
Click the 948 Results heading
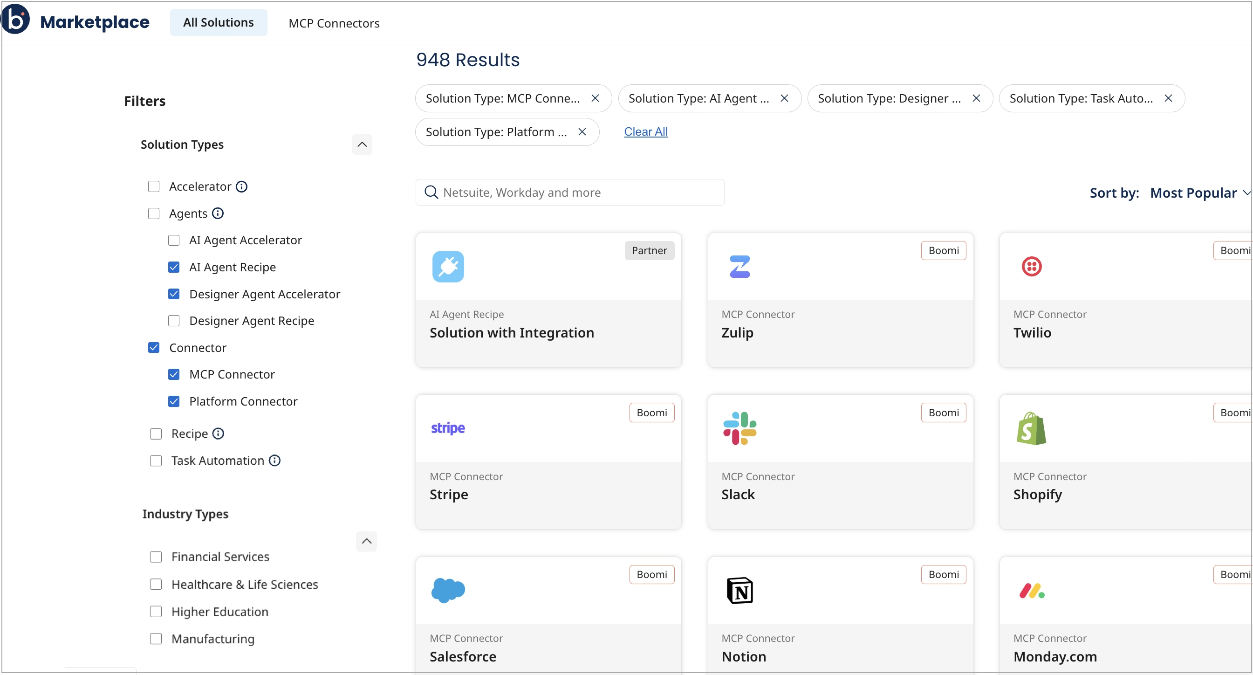coord(467,59)
